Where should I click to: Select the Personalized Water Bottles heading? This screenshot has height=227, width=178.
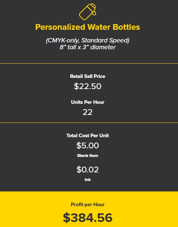[88, 27]
